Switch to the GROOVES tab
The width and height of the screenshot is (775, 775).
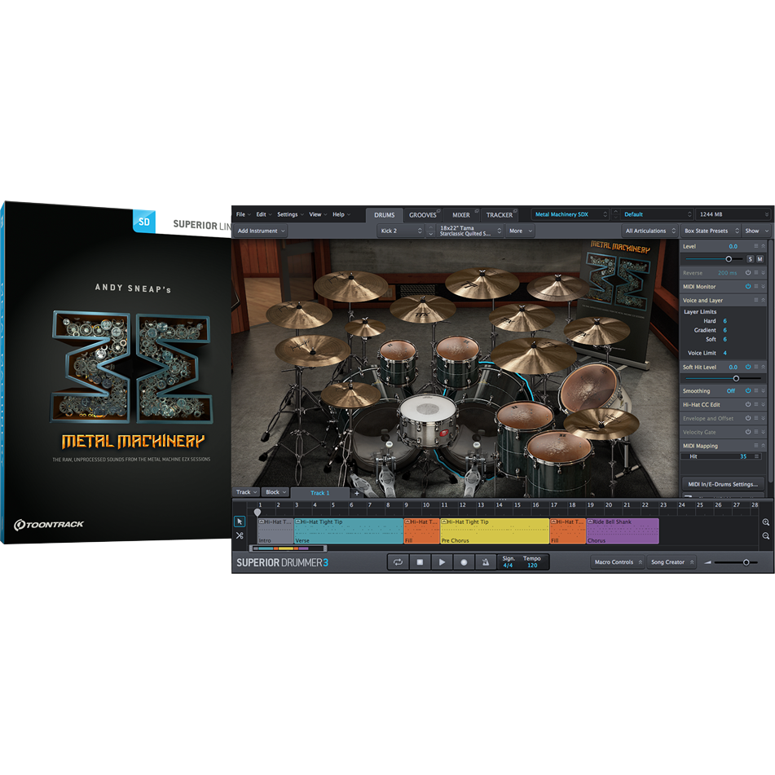[x=423, y=215]
